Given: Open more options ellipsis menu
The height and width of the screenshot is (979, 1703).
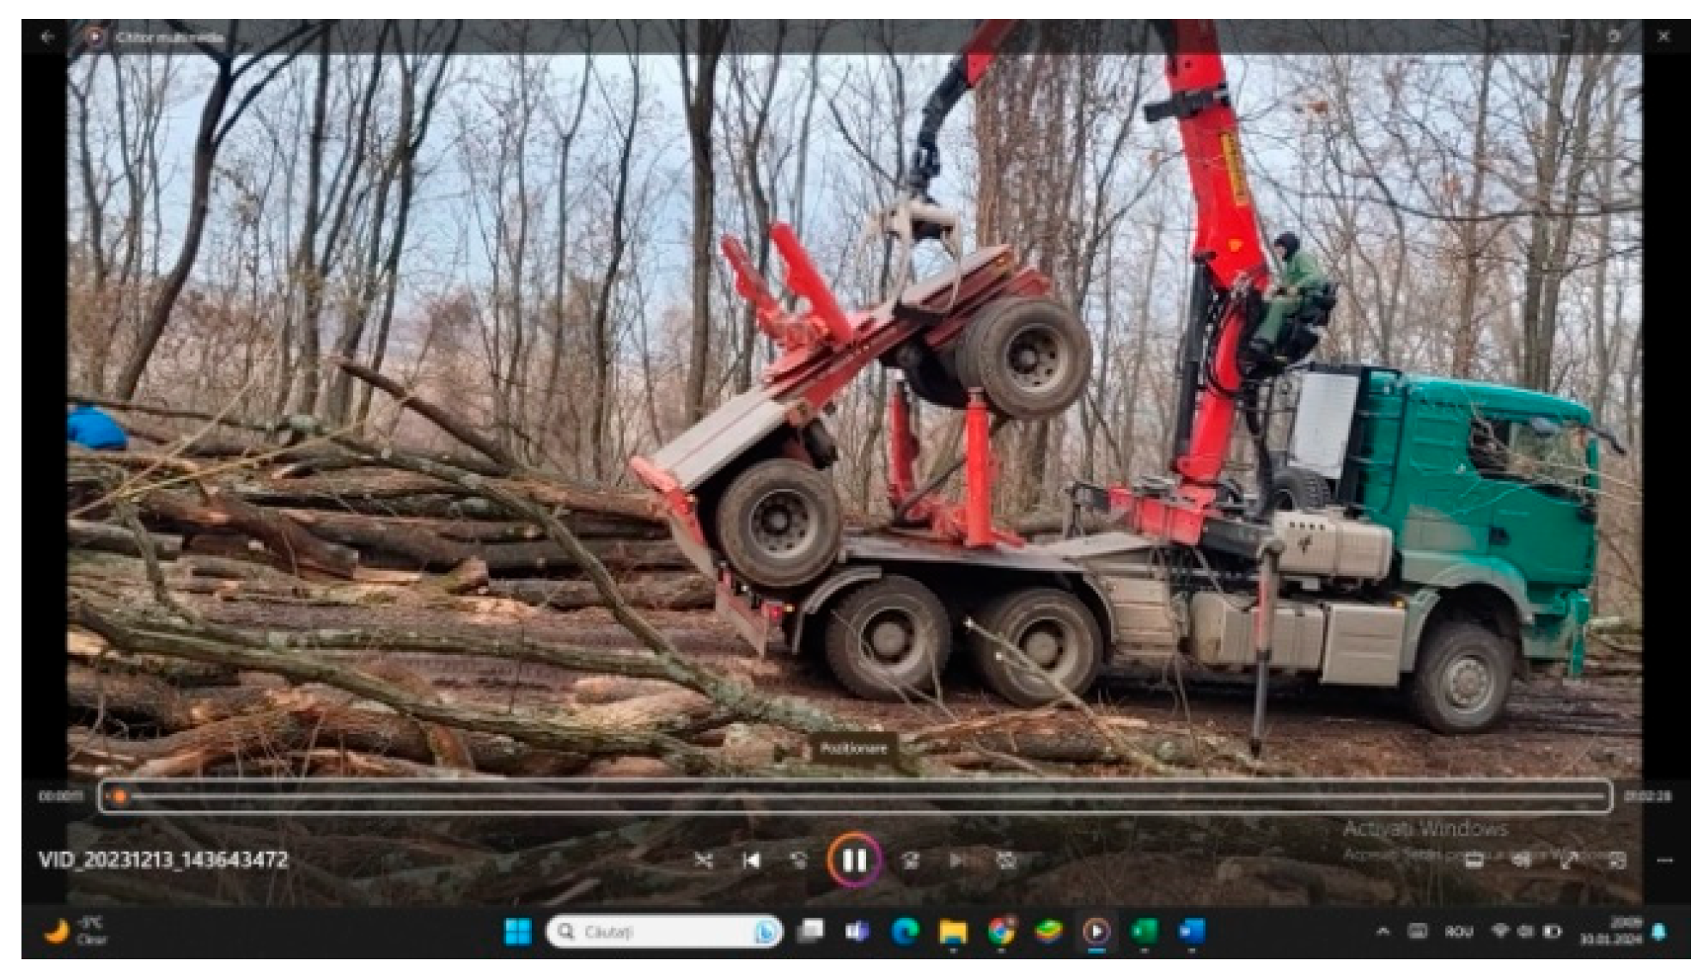Looking at the screenshot, I should pos(1664,860).
